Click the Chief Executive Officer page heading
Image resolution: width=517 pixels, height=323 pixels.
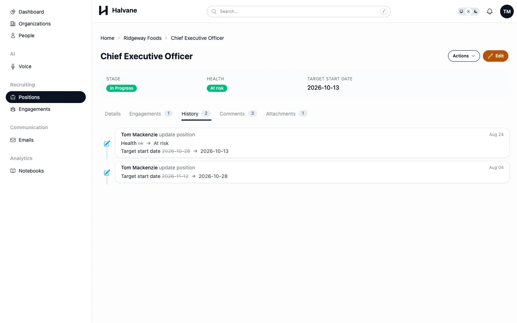pos(146,56)
